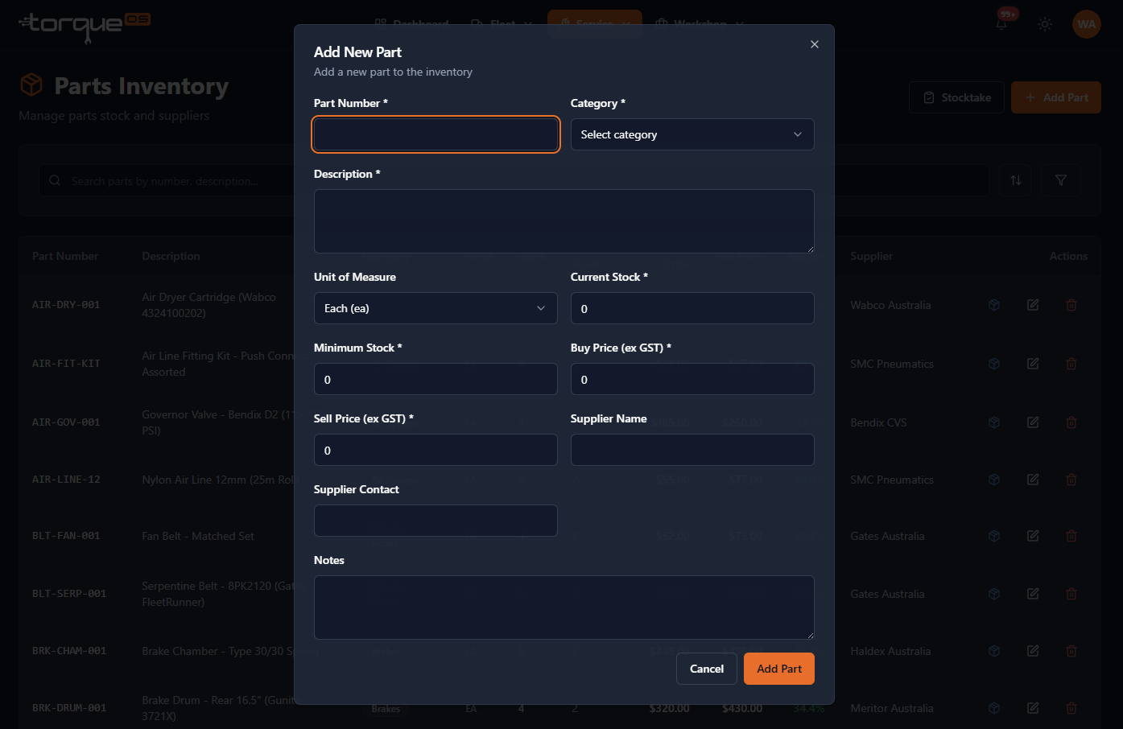Edit the AIR-GOV-001 part
Viewport: 1123px width, 729px height.
pos(1033,422)
